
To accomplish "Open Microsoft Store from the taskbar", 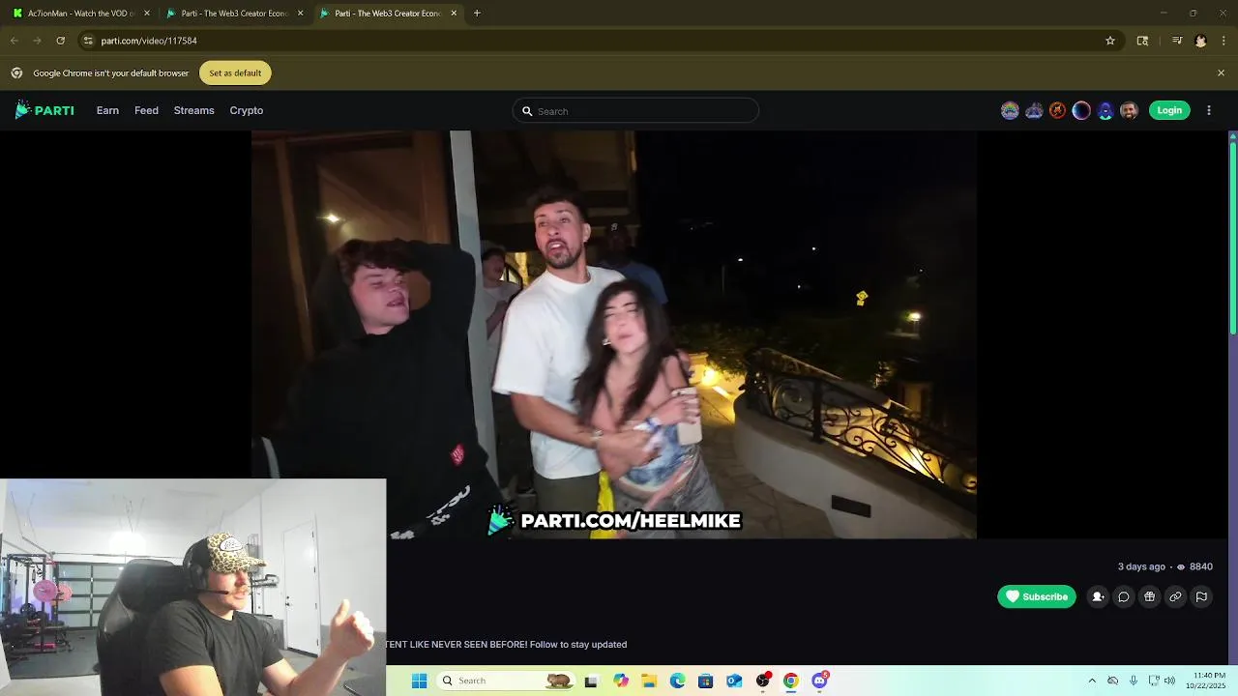I will 705,681.
